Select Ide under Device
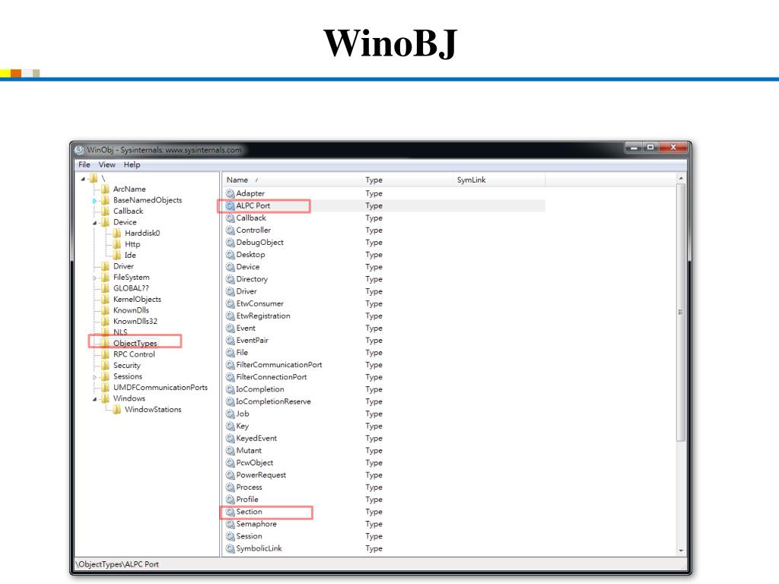 [x=130, y=255]
